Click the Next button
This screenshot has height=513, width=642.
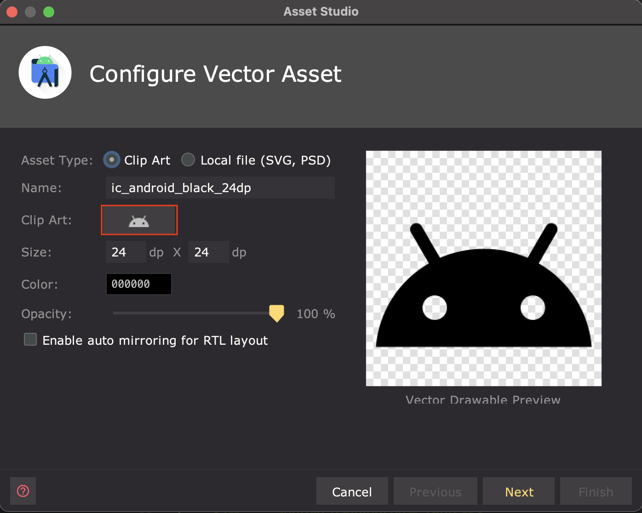[519, 491]
